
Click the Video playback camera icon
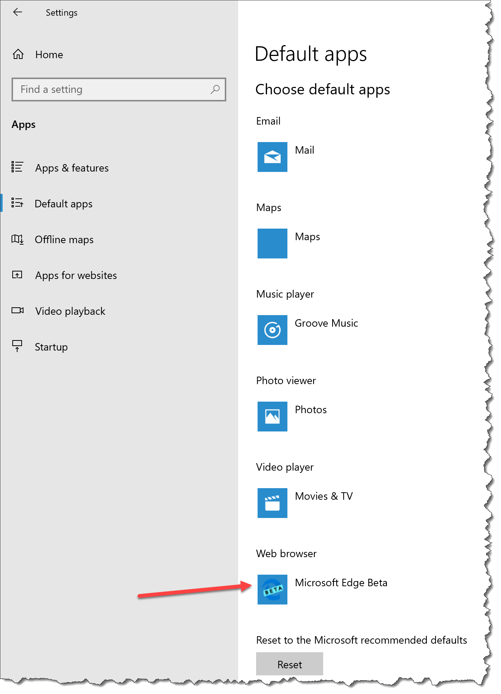pos(18,310)
